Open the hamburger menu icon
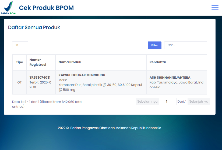Image resolution: width=222 pixels, height=150 pixels. point(215,8)
